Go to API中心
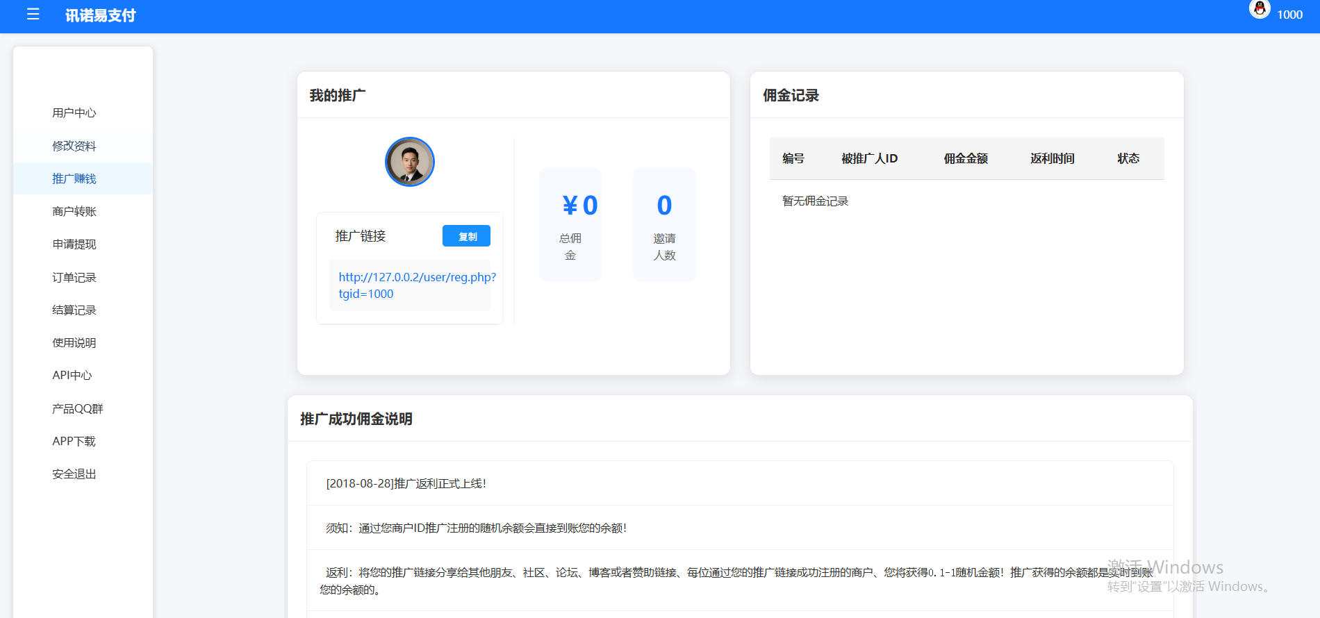The width and height of the screenshot is (1320, 618). click(x=72, y=376)
